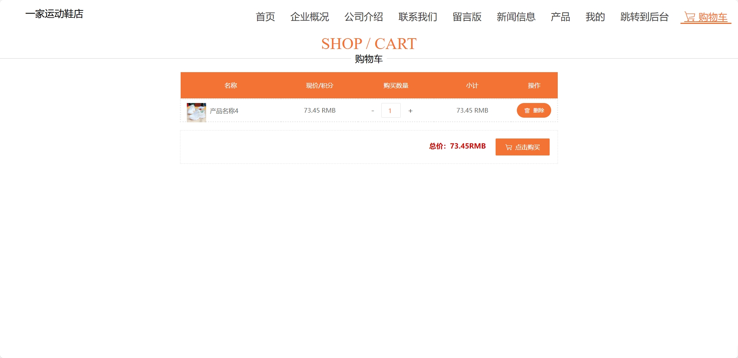Select the cart icon on 点击购买 button
738x358 pixels.
click(508, 147)
